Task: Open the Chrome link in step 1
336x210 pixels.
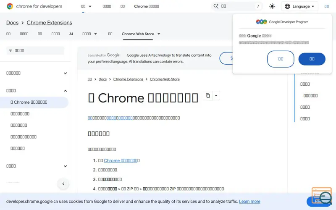Action: (x=121, y=160)
